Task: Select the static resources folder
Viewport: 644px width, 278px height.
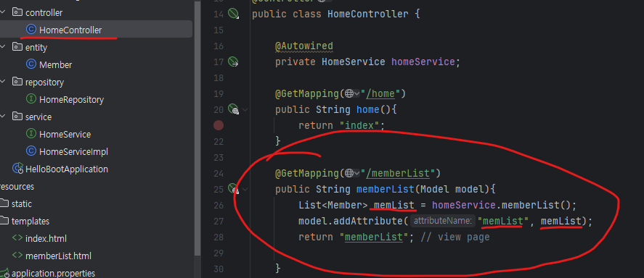Action: click(21, 204)
